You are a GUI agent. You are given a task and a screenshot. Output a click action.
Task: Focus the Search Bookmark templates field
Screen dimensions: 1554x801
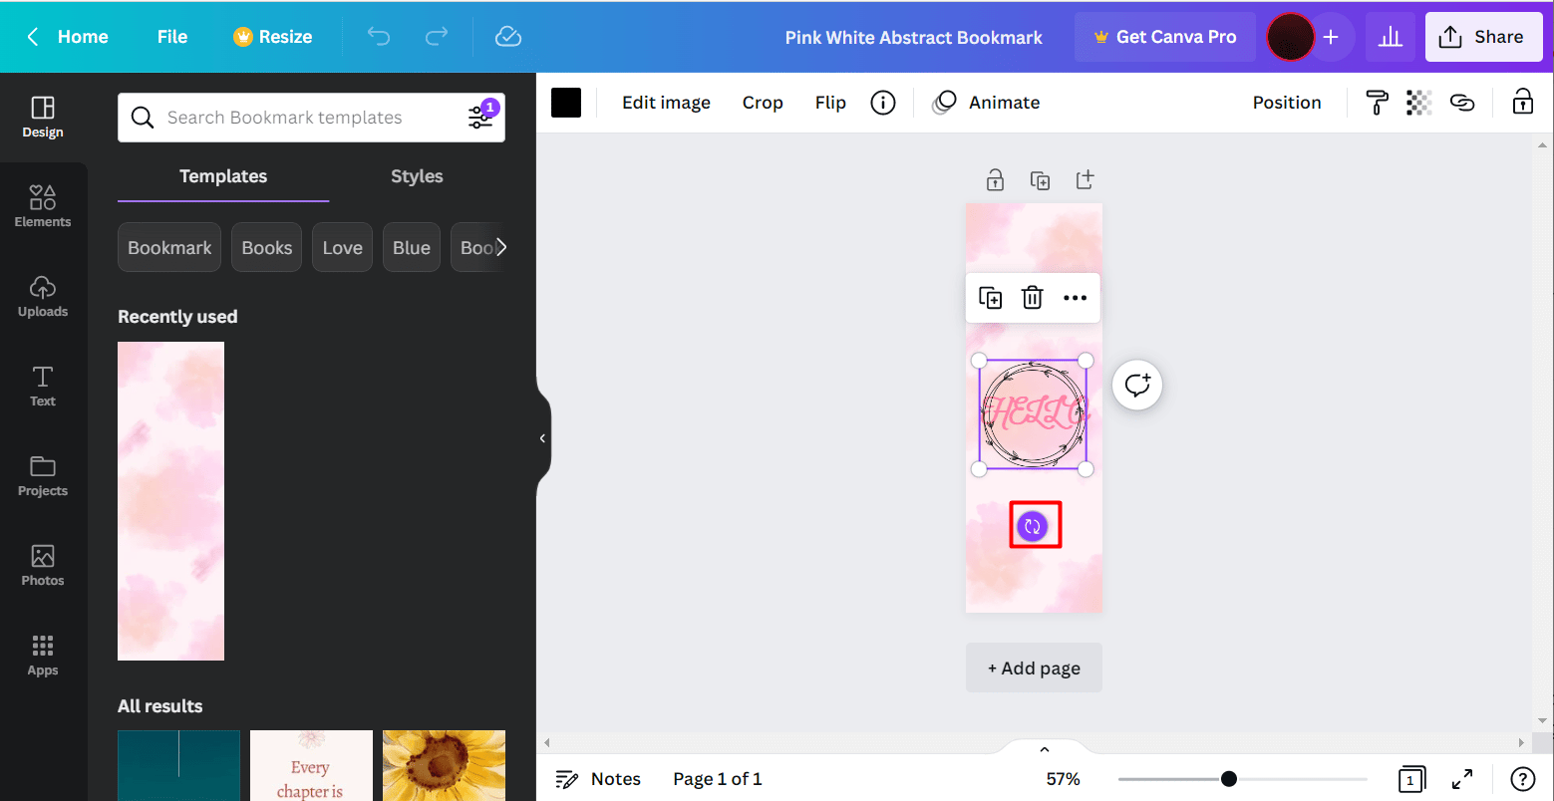[x=311, y=118]
